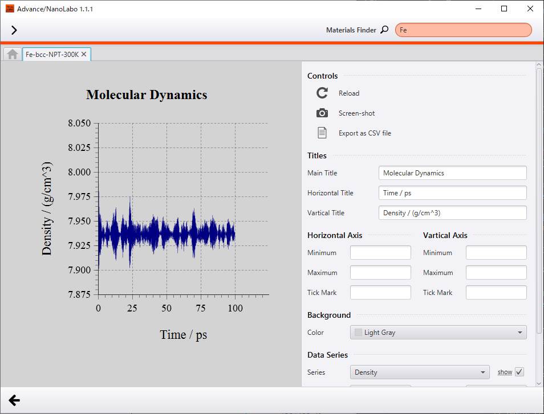The height and width of the screenshot is (414, 544).
Task: Click the 8.050 y-axis tick value
Action: (79, 124)
